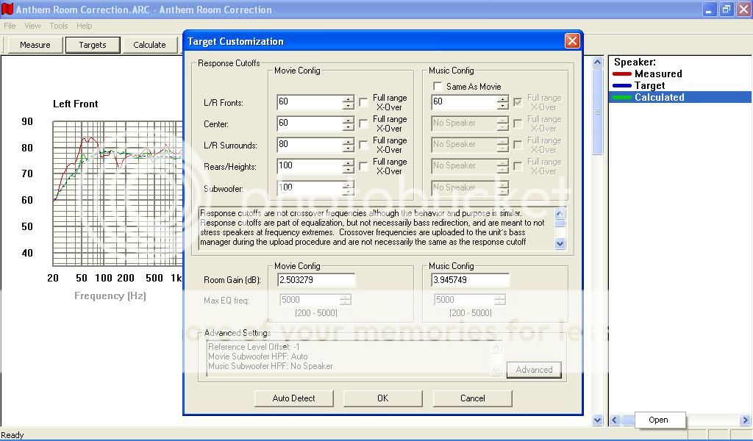753x441 pixels.
Task: Click the Anthem Room Correction title bar icon
Action: pyautogui.click(x=7, y=9)
